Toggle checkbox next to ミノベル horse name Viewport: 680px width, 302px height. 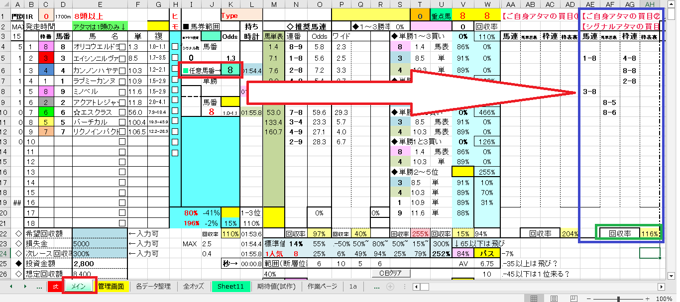(x=122, y=92)
